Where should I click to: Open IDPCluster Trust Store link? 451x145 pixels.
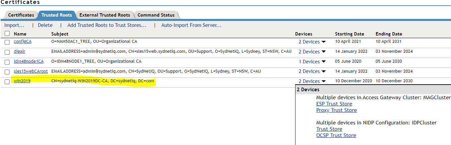[x=329, y=129]
